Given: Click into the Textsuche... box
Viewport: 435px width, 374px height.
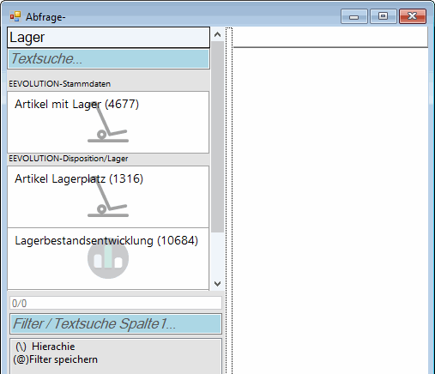Looking at the screenshot, I should point(108,59).
